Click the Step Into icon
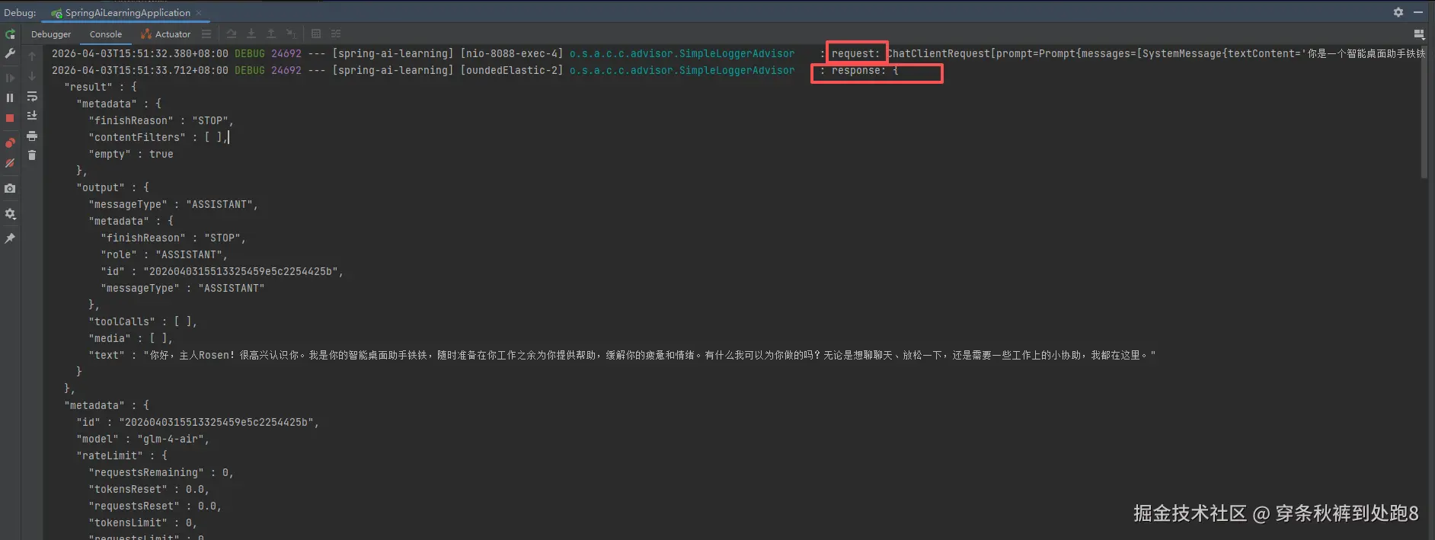 coord(251,34)
